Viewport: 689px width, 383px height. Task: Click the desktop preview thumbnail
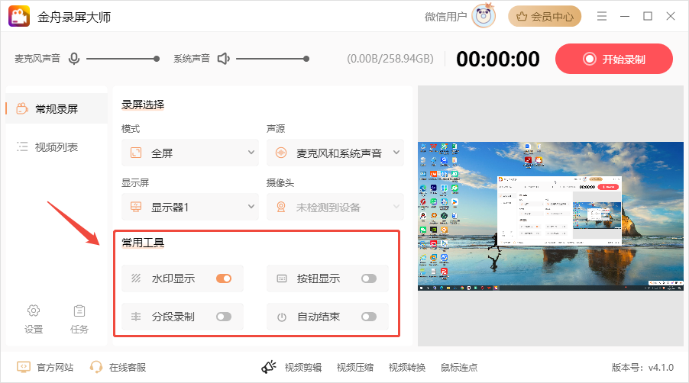point(551,216)
